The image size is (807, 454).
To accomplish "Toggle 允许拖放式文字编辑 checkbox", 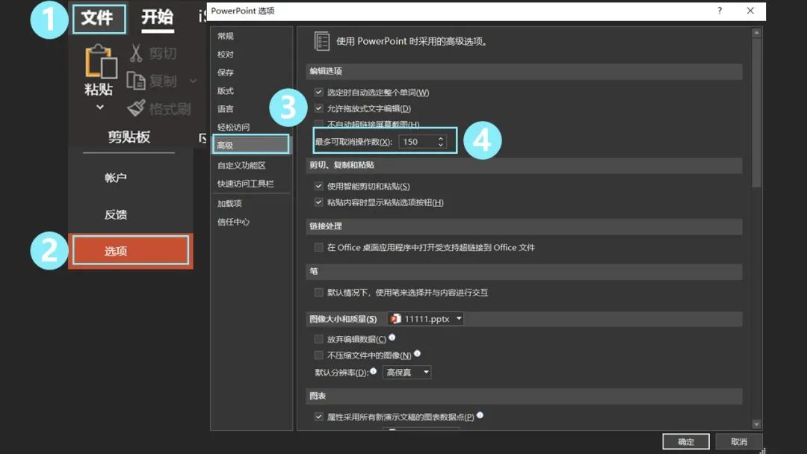I will click(318, 108).
